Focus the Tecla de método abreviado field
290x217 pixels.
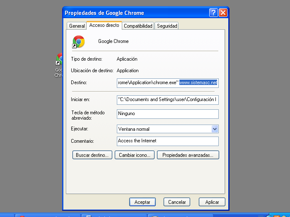167,114
